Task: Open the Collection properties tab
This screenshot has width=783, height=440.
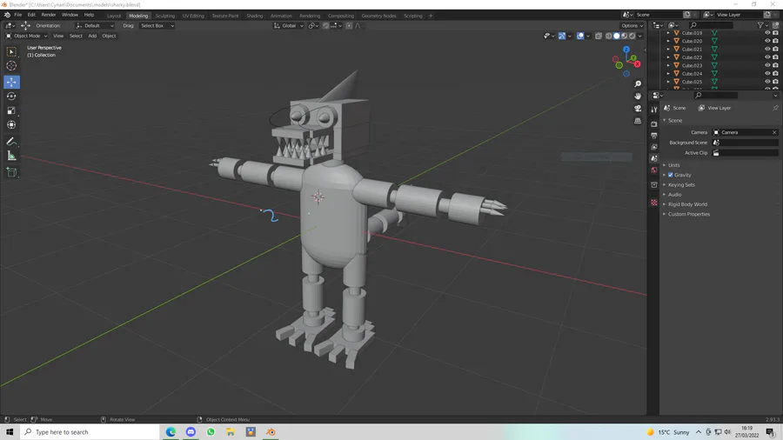Action: click(x=654, y=185)
